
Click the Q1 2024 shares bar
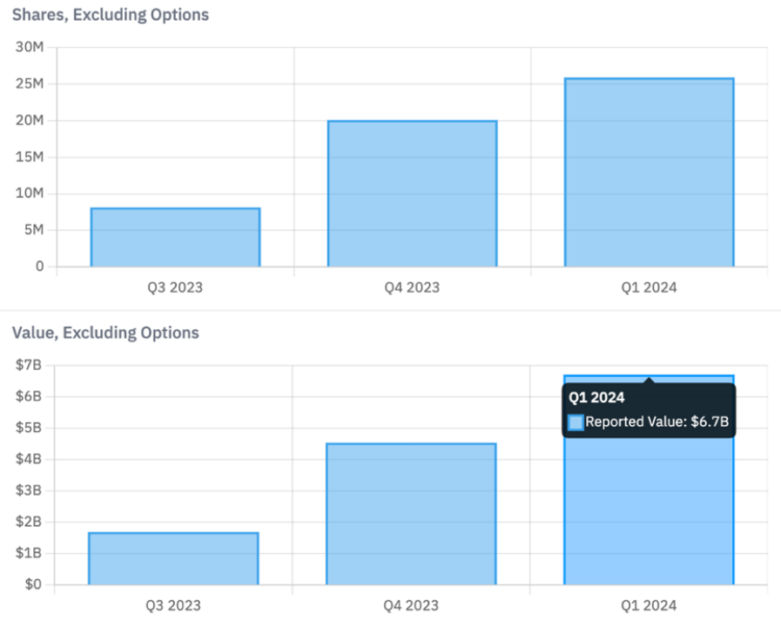[649, 172]
